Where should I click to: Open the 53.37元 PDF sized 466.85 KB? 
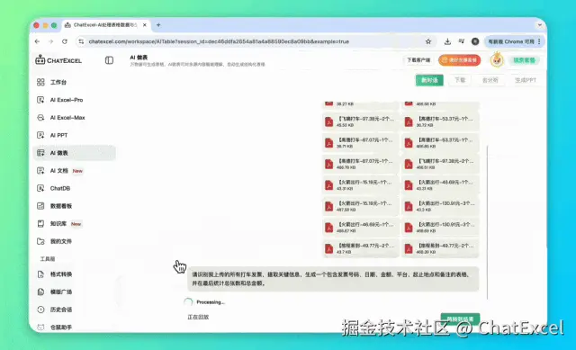(440, 142)
